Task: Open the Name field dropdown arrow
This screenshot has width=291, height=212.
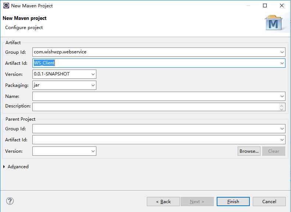Action: click(x=282, y=96)
